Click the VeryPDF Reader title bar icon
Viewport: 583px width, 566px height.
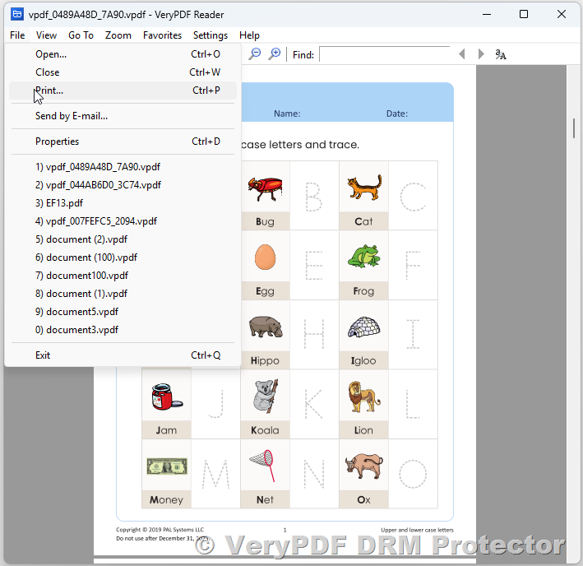point(16,14)
